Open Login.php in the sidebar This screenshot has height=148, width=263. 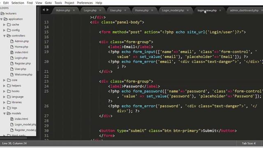click(21, 58)
